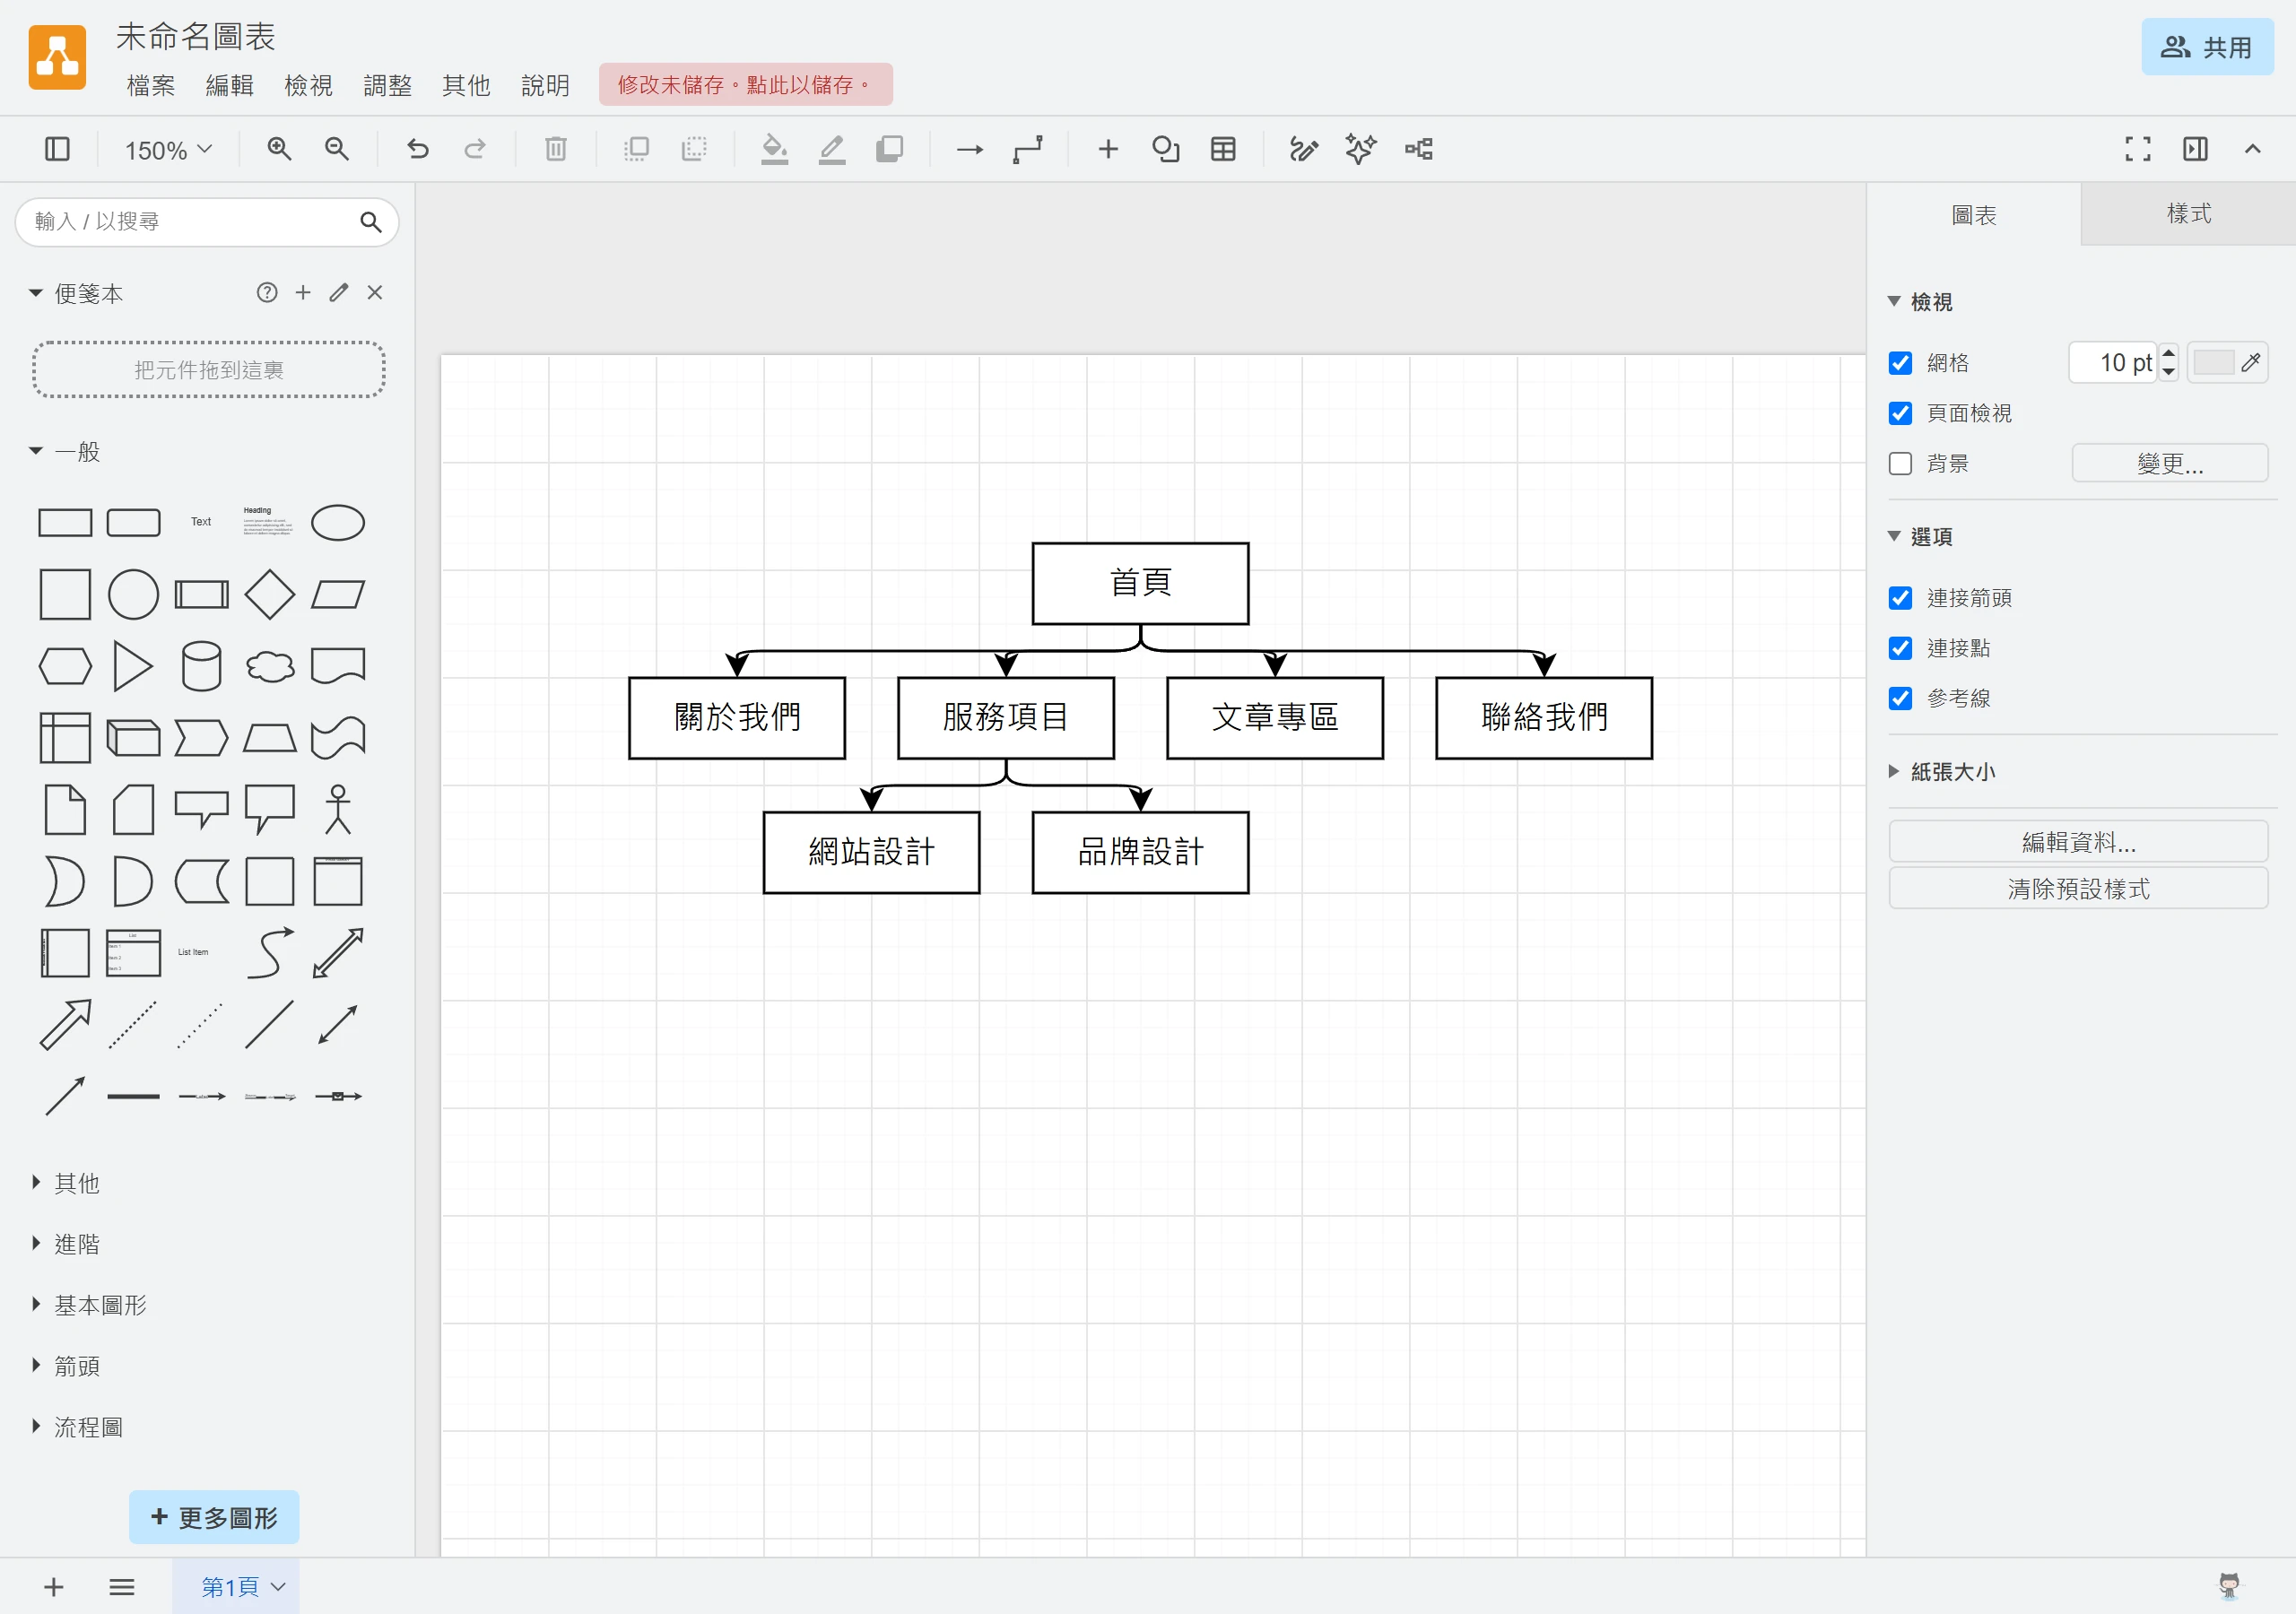Screen dimensions: 2296x1614
Task: Toggle the 連接箭頭 checkbox
Action: (x=1900, y=598)
